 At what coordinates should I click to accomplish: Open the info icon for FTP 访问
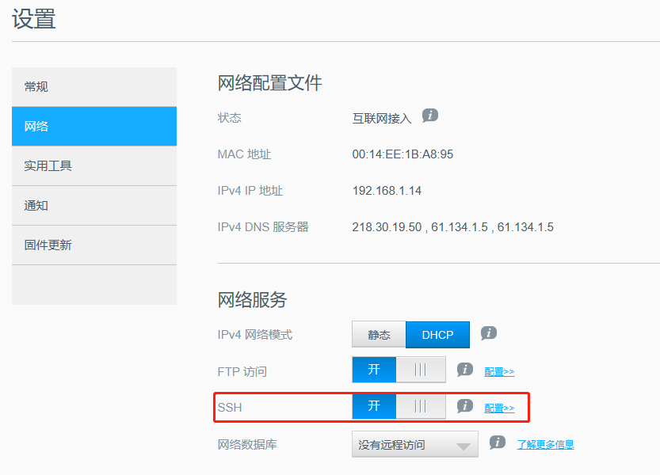tap(465, 370)
